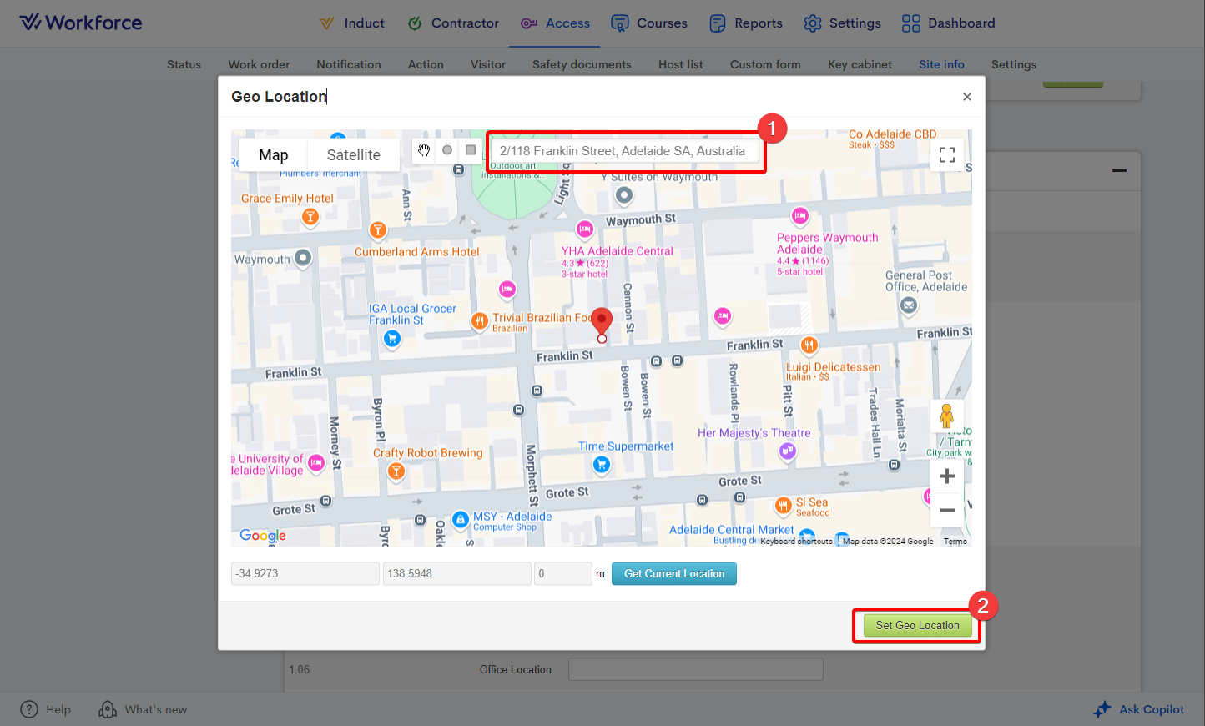Viewport: 1205px width, 726px height.
Task: Collapse the panel with minus icon
Action: (x=1120, y=171)
